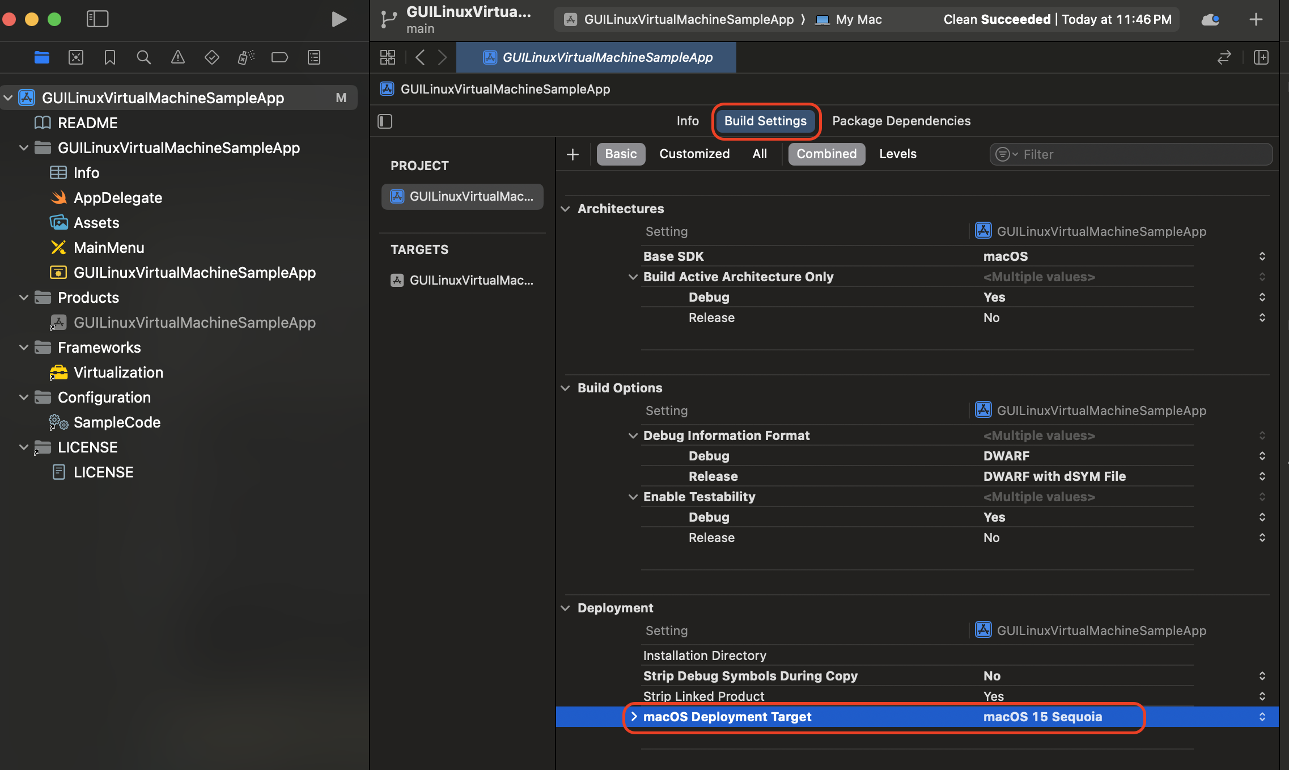
Task: Select the Basic filter scope
Action: (x=621, y=154)
